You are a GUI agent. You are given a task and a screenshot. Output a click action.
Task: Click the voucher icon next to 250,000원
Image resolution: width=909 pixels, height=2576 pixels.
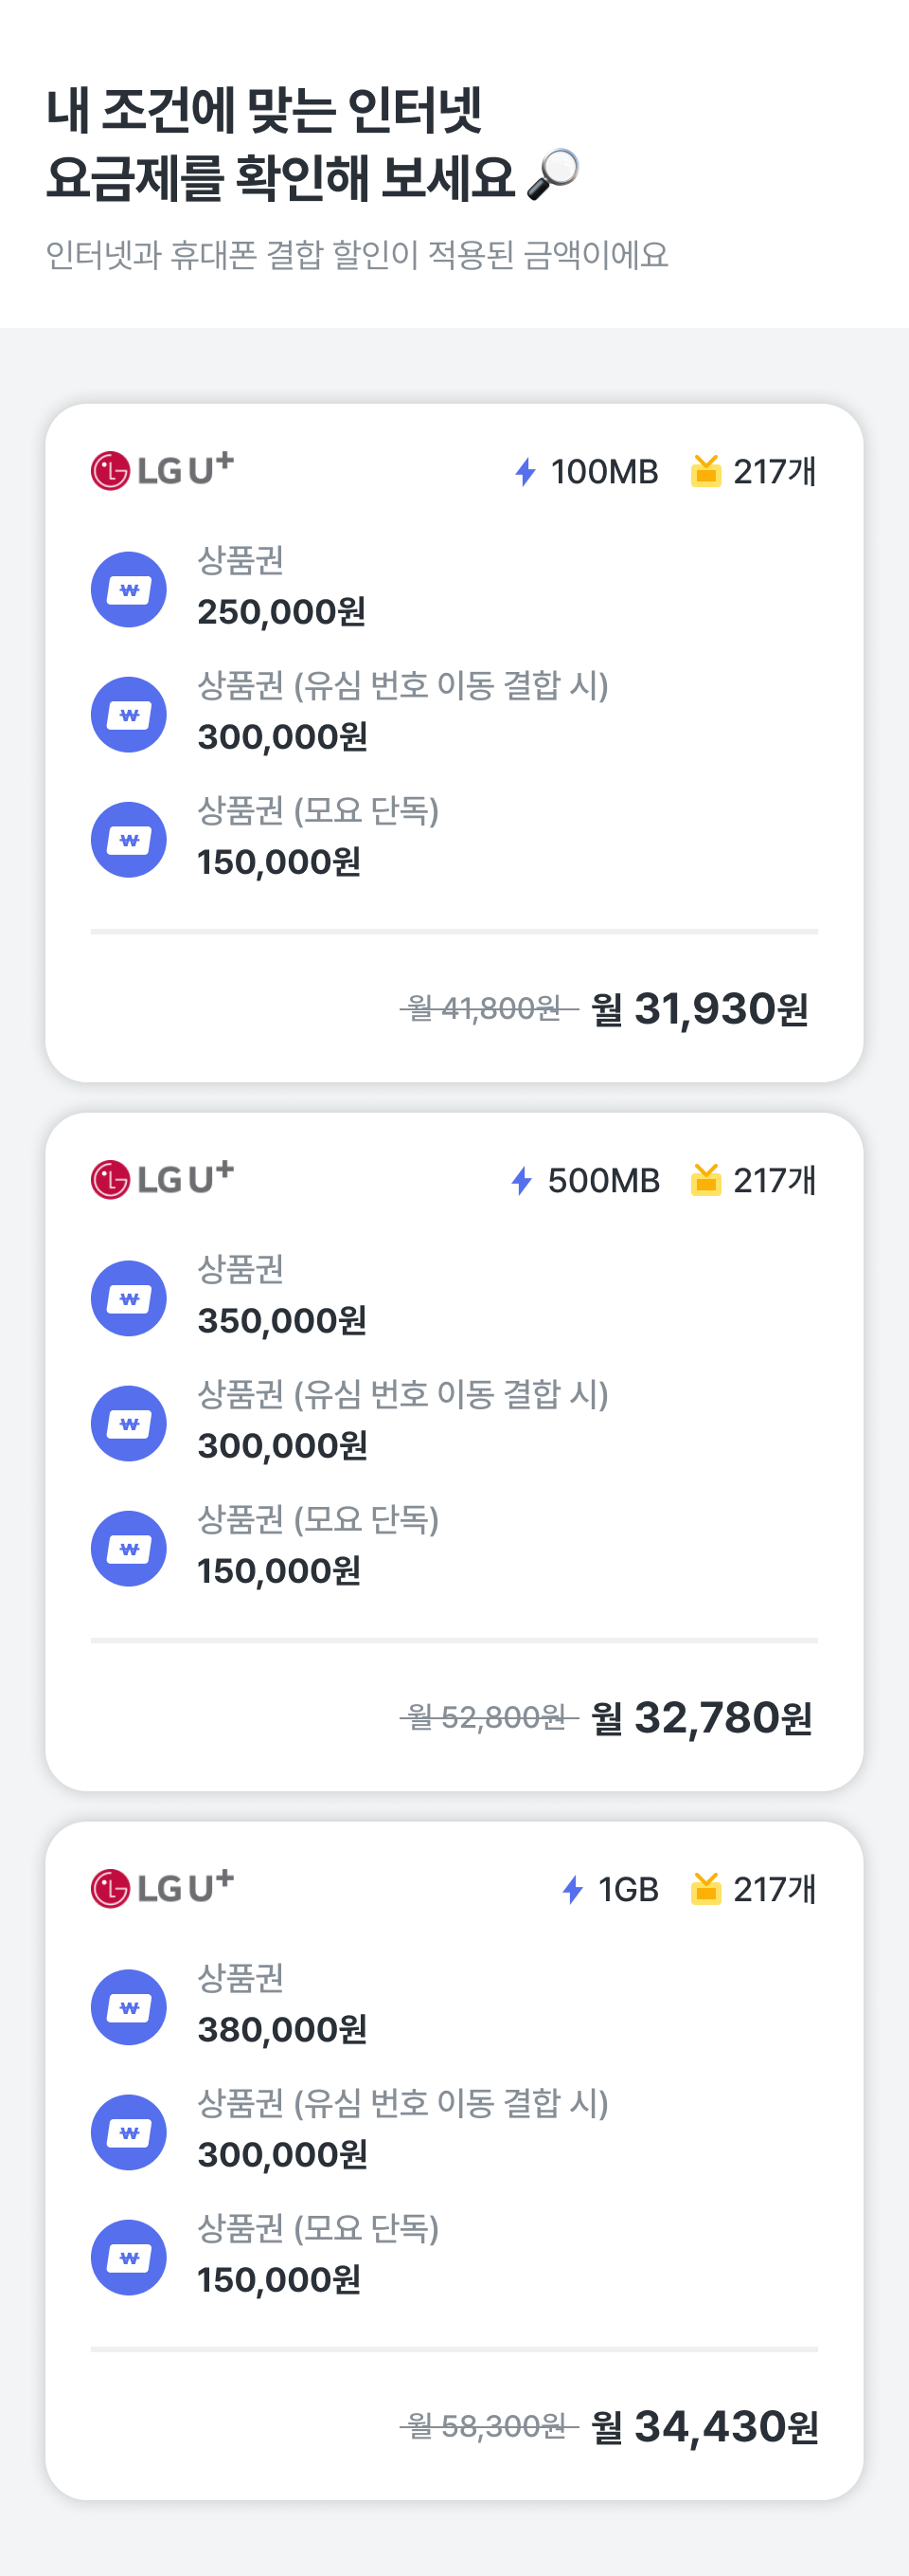[129, 590]
